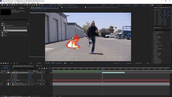Toggle the Z Rotation stopwatch in timeline

[12, 79]
